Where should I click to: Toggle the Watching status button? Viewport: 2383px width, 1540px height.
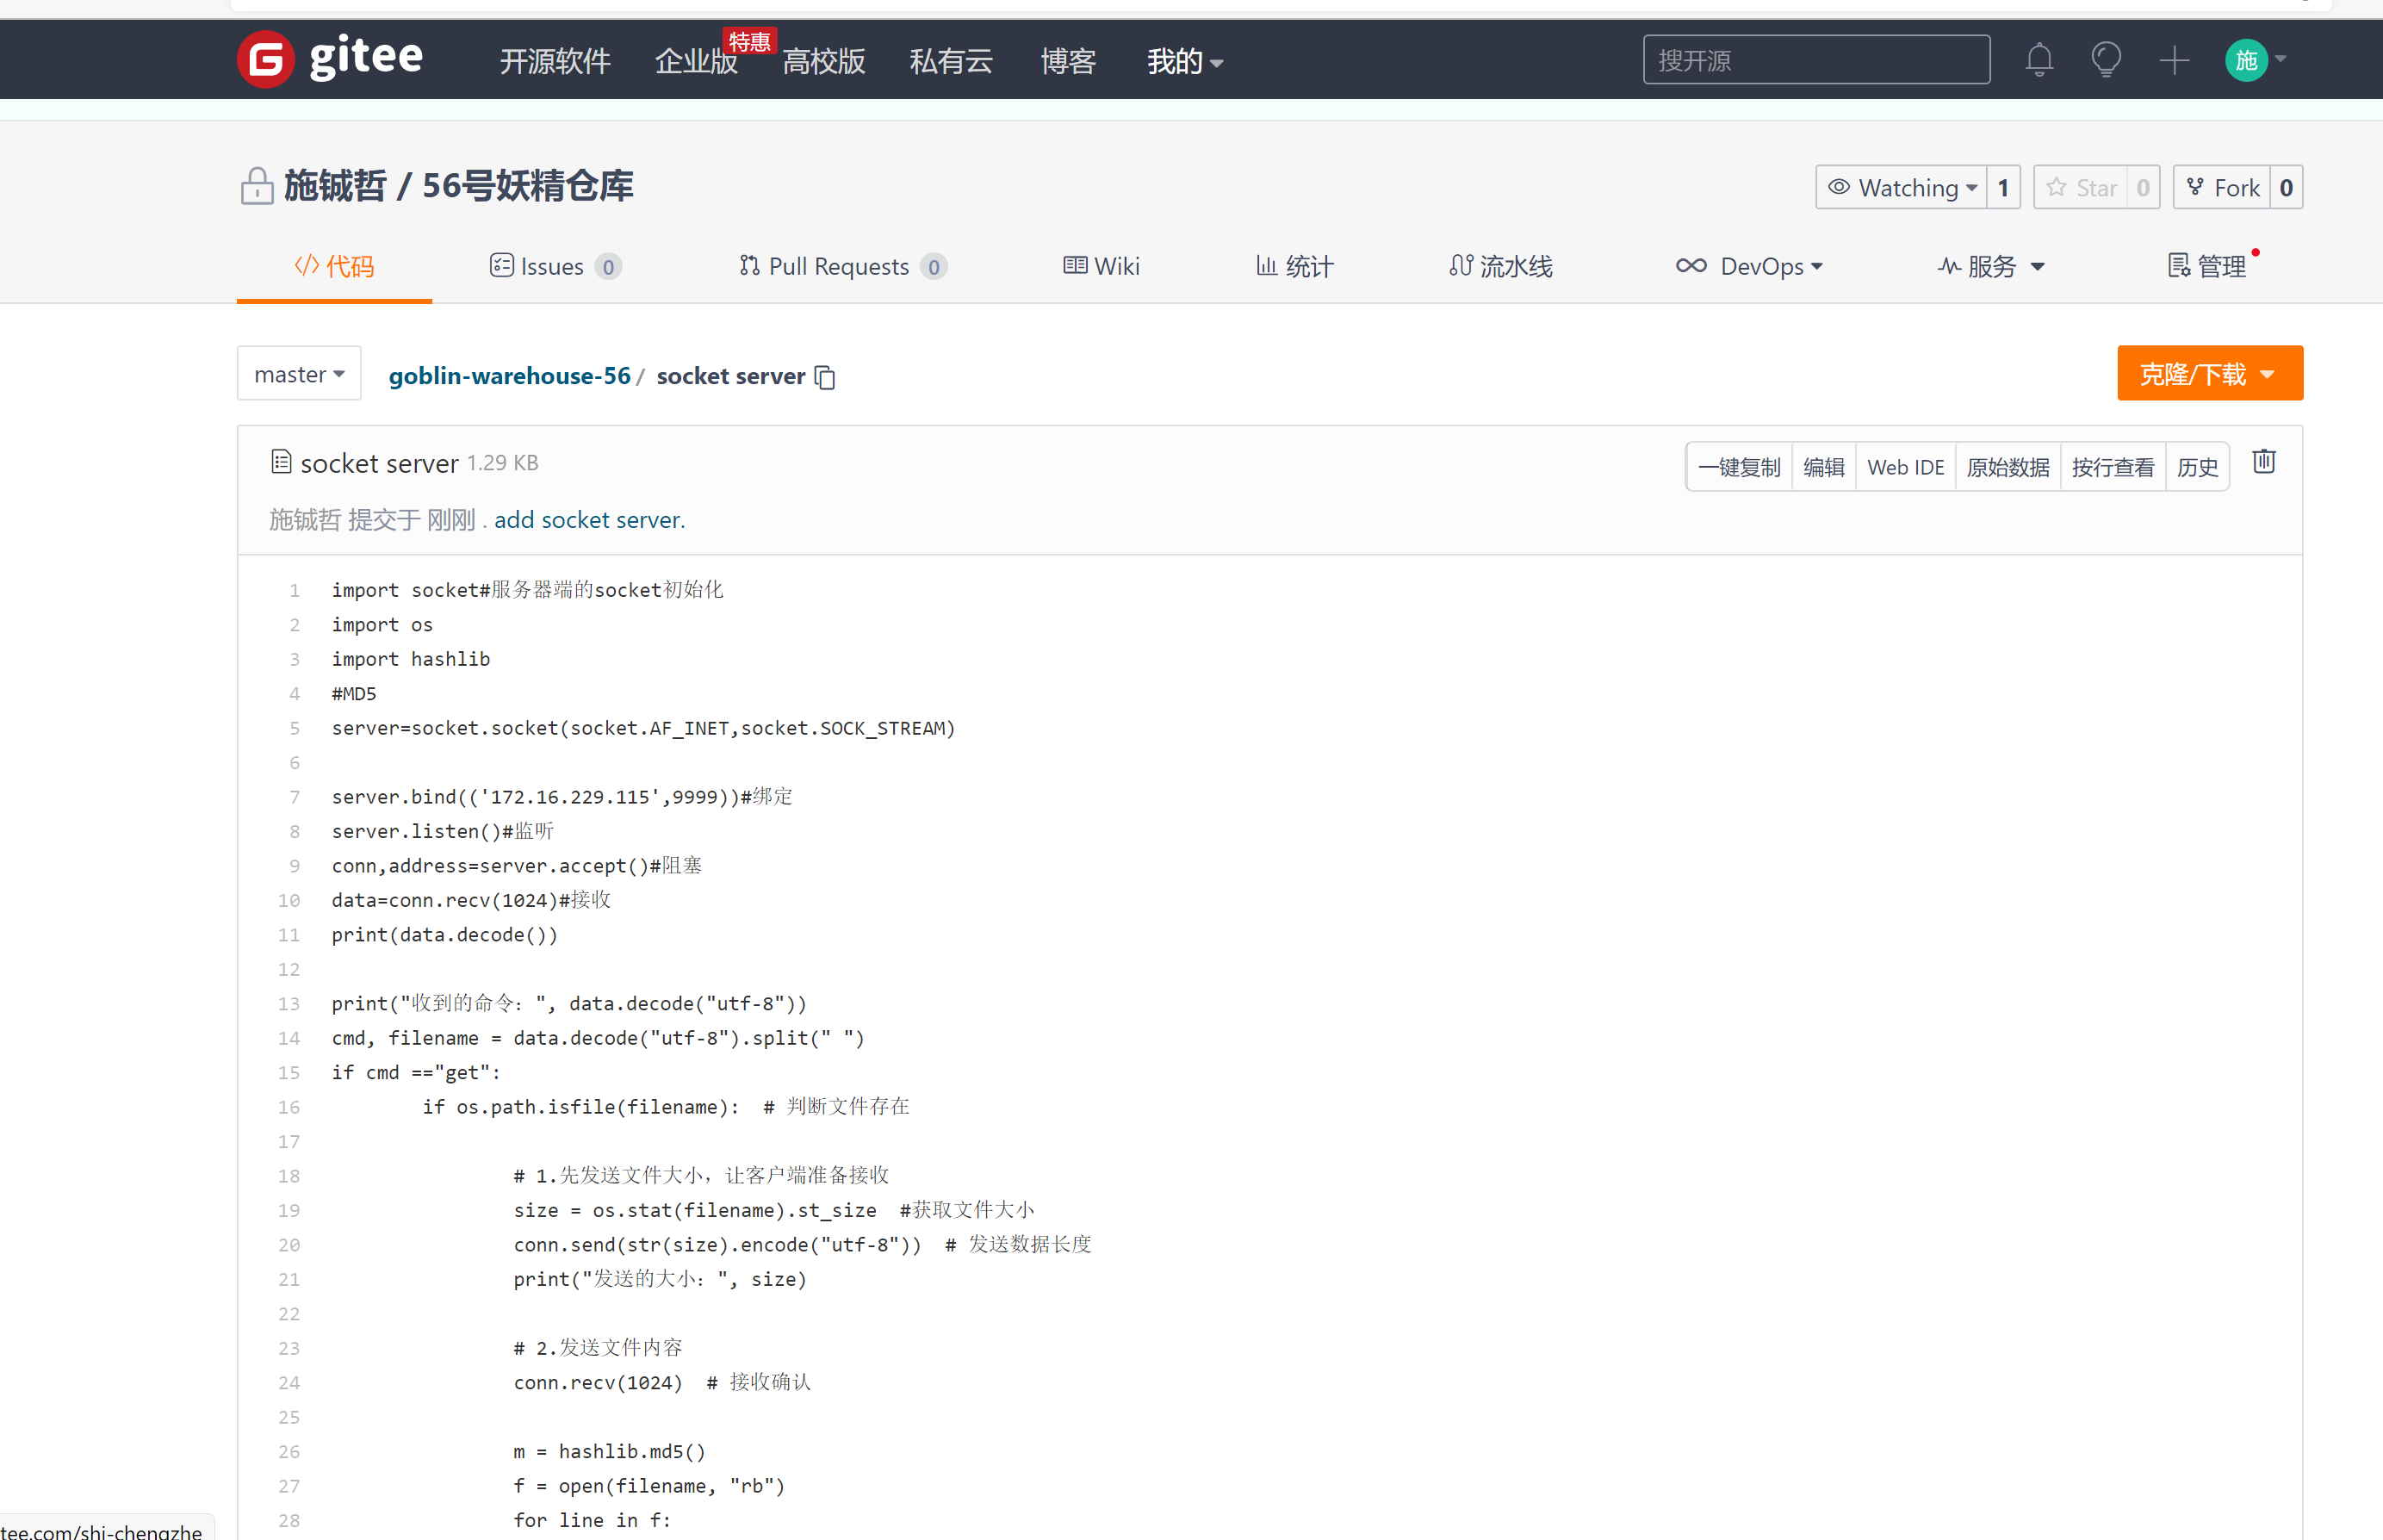(1901, 188)
